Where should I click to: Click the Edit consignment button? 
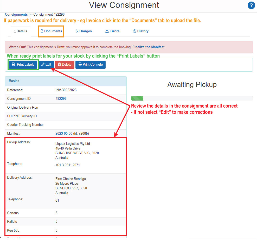coord(46,65)
